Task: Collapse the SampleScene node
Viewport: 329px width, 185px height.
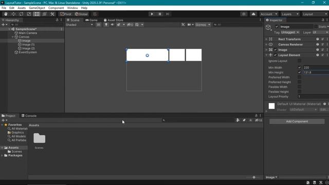Action: (9, 29)
